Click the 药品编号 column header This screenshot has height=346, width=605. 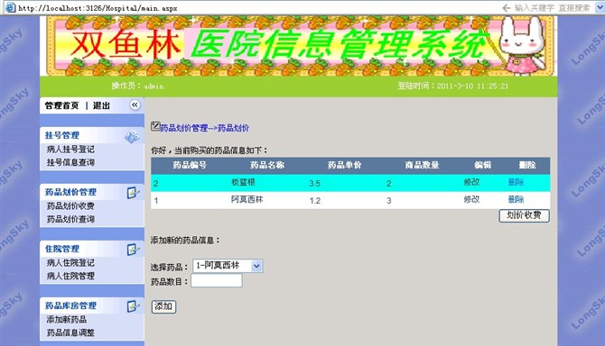190,166
